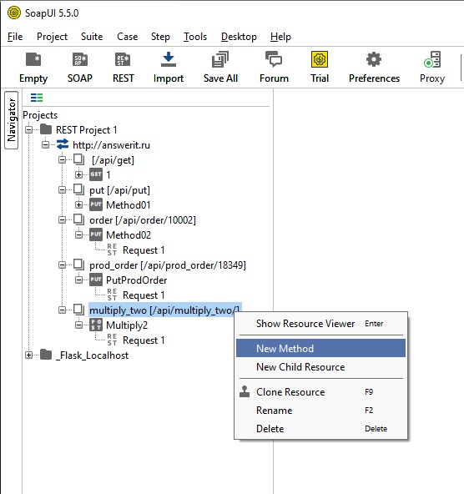The image size is (464, 494).
Task: Click the PUT icon next to Method02
Action: click(96, 234)
